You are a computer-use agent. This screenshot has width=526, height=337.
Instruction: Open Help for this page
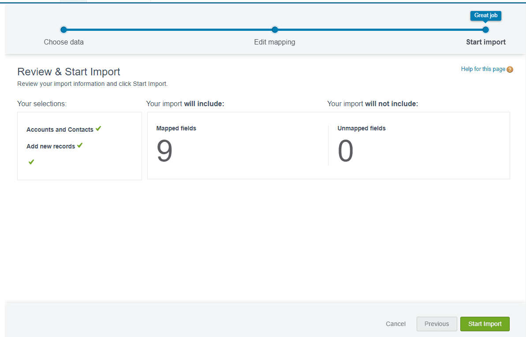pos(483,69)
